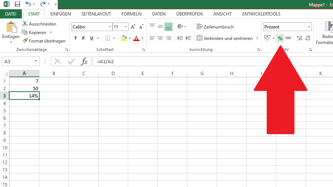Select the Ausschneiden scissors tool
This screenshot has width=333, height=187.
(x=39, y=24)
